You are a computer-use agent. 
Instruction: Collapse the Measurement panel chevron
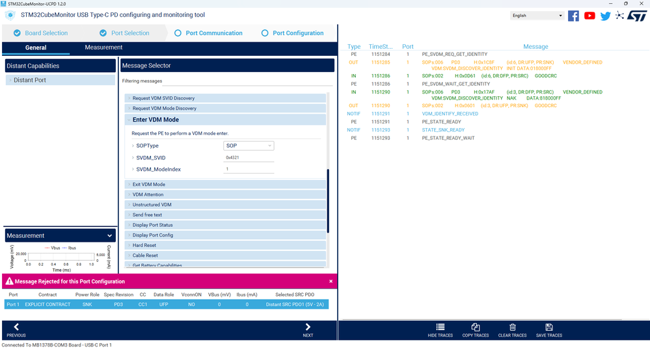point(109,235)
